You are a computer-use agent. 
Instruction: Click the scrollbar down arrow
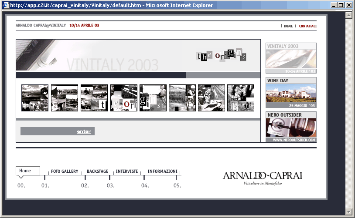(x=348, y=211)
